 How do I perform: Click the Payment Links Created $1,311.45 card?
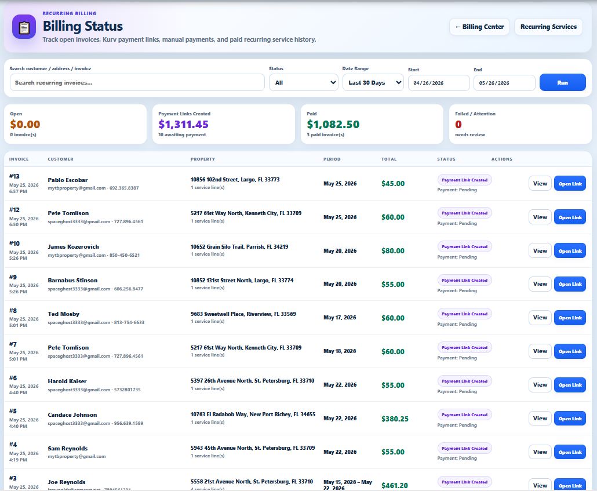(x=224, y=124)
